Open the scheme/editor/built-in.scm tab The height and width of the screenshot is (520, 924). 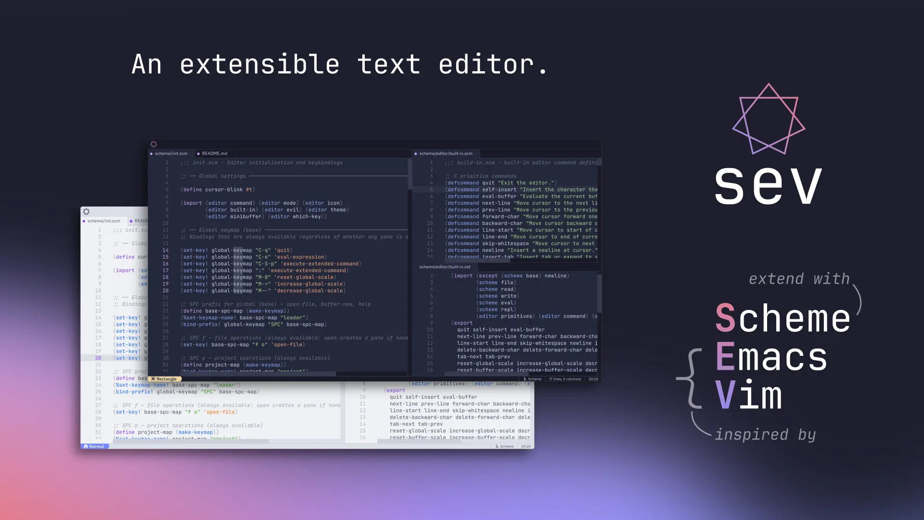pos(446,154)
